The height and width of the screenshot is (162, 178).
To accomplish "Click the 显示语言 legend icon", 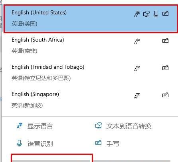I will pyautogui.click(x=20, y=126).
